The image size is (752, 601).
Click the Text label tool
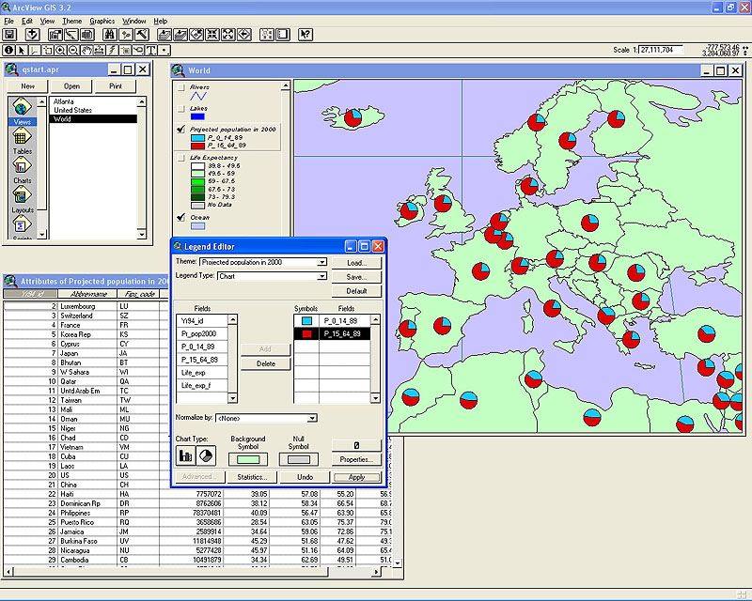tap(150, 50)
